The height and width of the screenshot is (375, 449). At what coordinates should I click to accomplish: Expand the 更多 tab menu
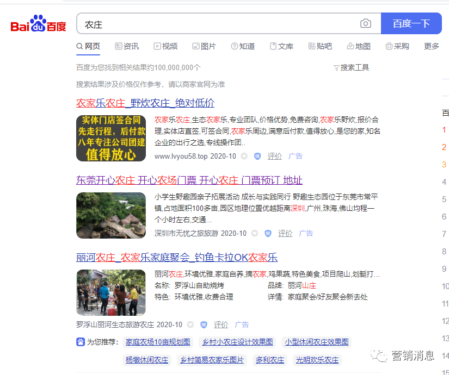[x=432, y=46]
